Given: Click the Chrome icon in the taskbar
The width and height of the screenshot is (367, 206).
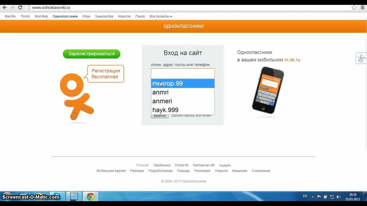Looking at the screenshot, I should click(91, 197).
